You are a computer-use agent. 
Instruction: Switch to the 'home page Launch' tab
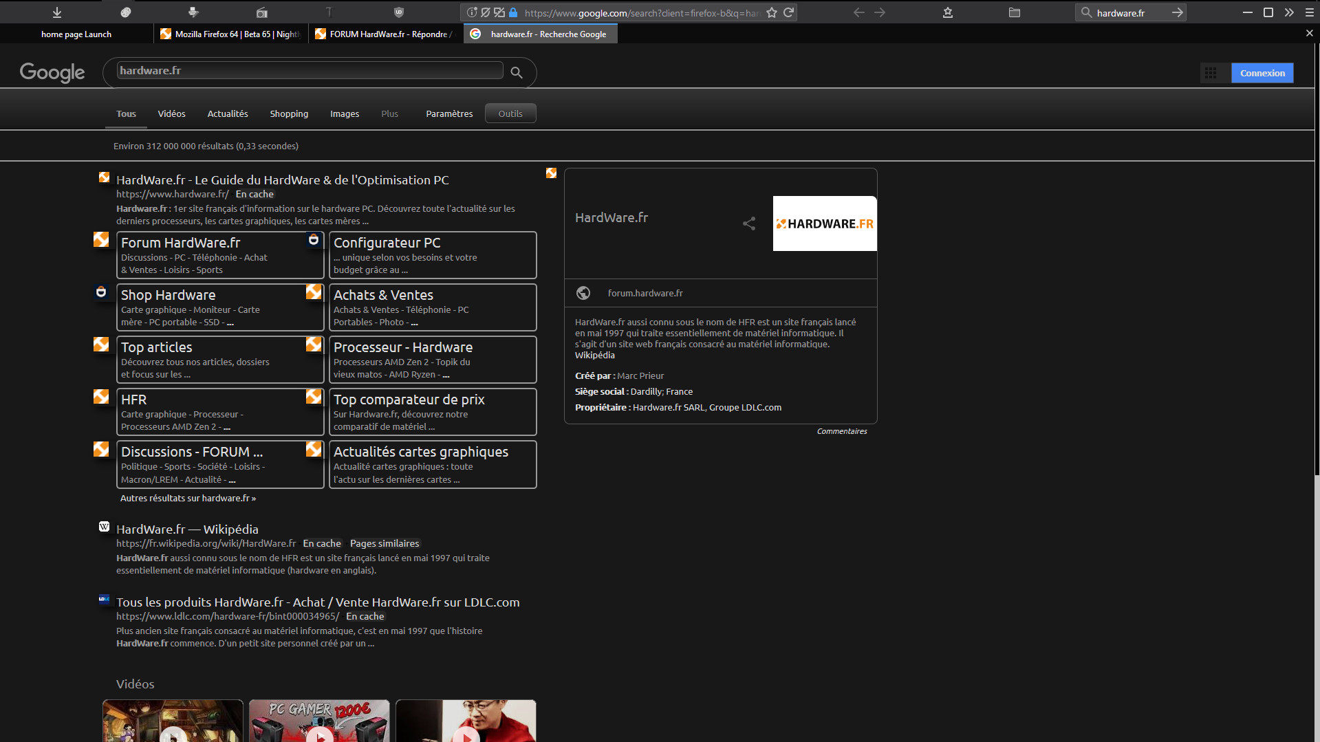pyautogui.click(x=76, y=34)
